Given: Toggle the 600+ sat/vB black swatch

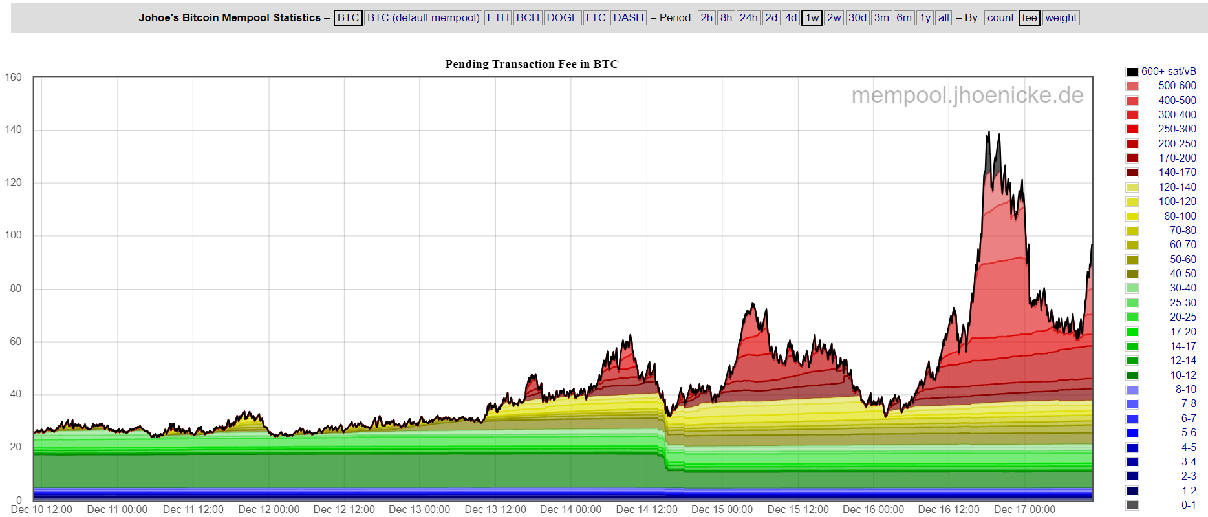Looking at the screenshot, I should [x=1132, y=72].
